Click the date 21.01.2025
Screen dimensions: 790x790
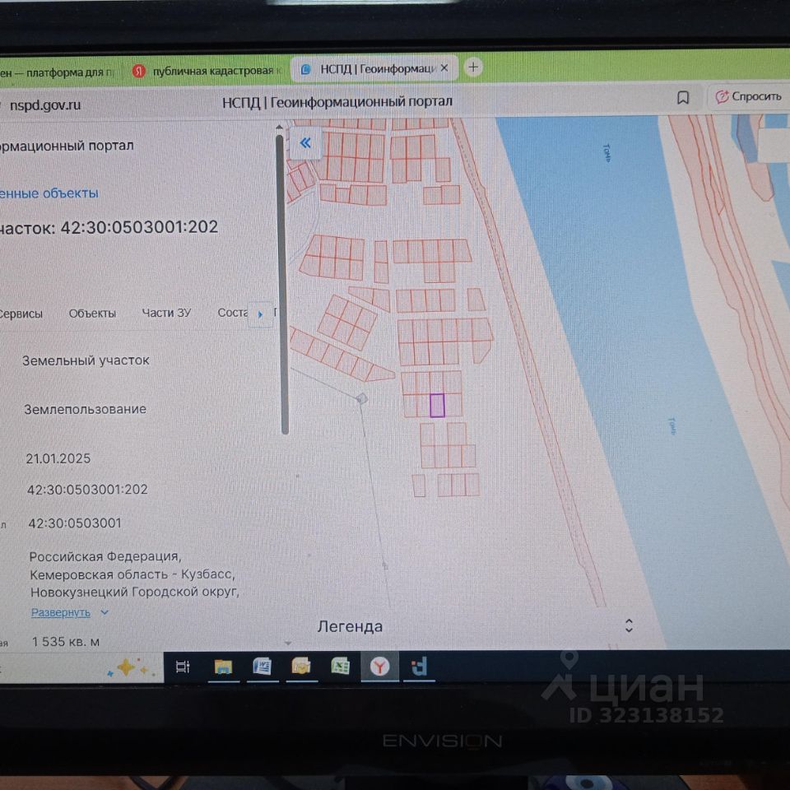58,458
